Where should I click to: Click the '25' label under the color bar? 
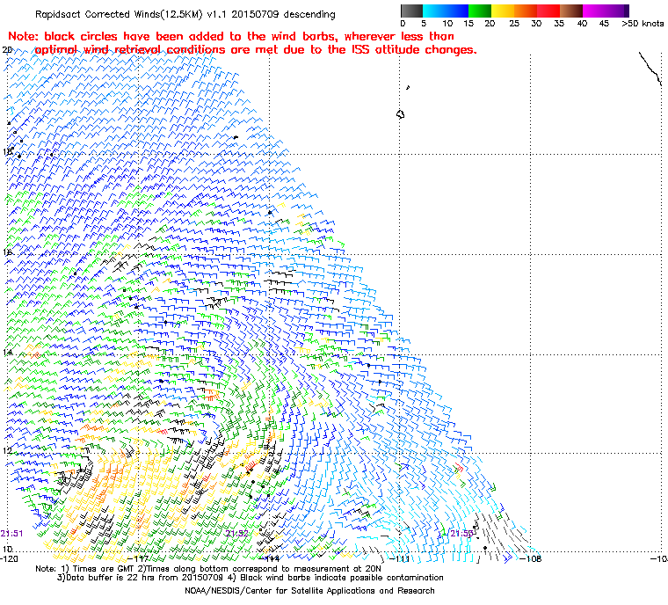pos(514,24)
